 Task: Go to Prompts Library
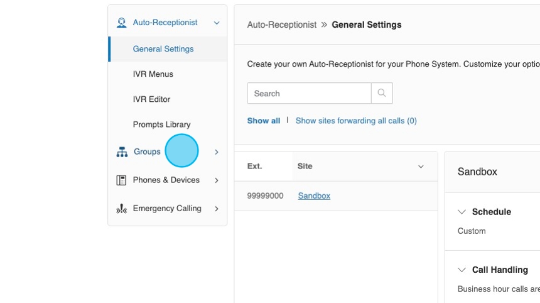pyautogui.click(x=161, y=124)
